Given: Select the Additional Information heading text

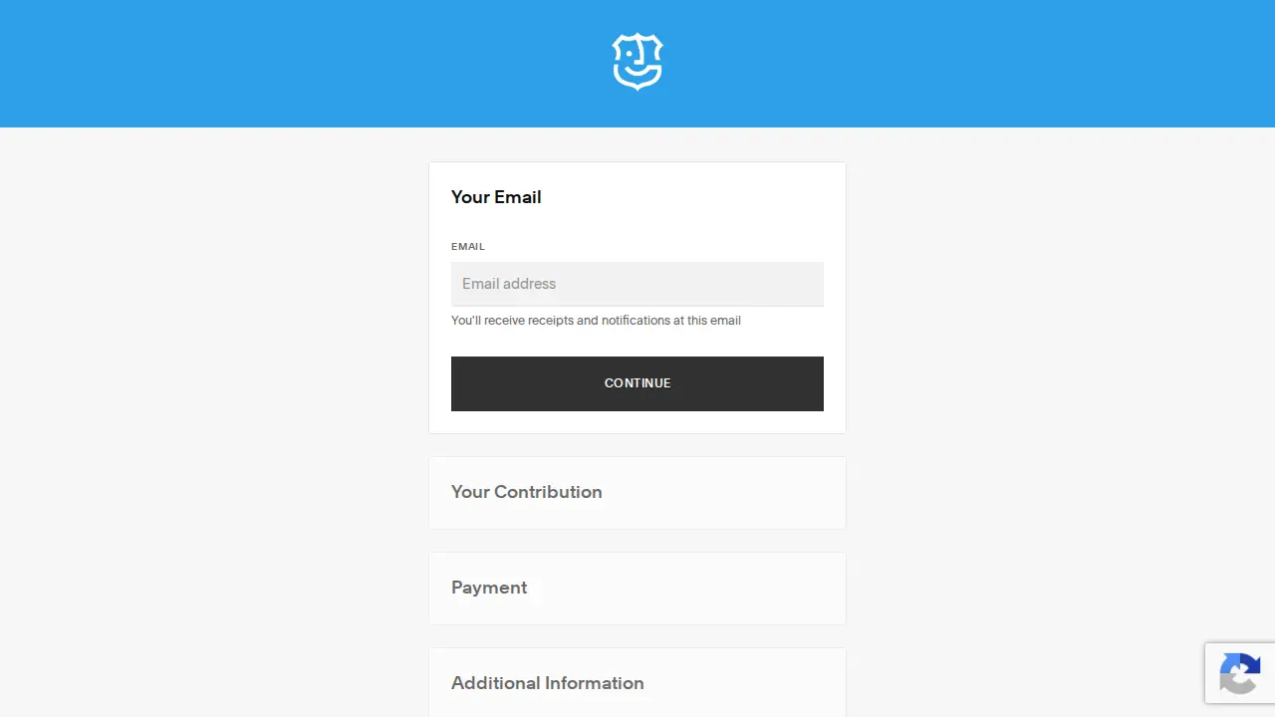Looking at the screenshot, I should [548, 683].
